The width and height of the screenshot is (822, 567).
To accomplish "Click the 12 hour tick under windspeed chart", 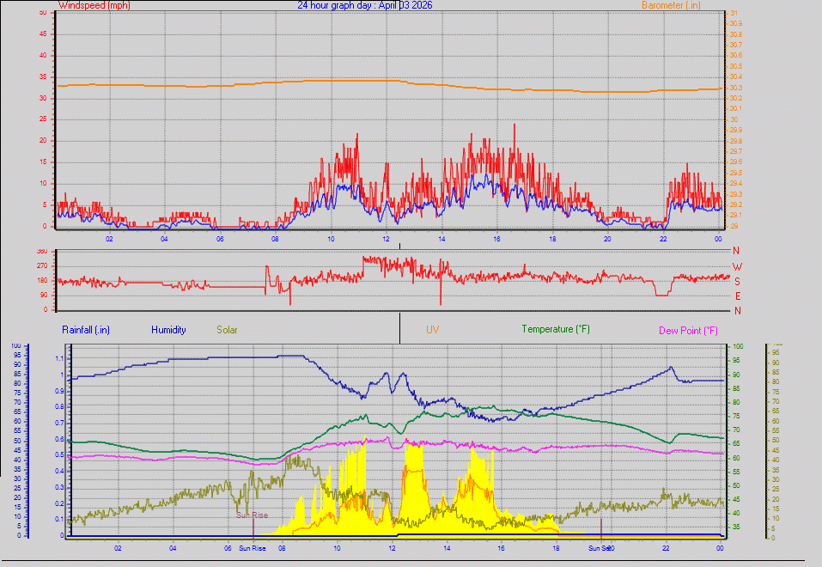I will pyautogui.click(x=386, y=239).
